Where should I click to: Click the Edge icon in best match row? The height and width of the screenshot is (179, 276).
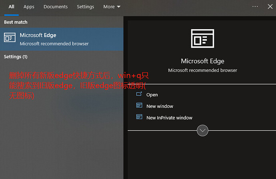[10, 38]
